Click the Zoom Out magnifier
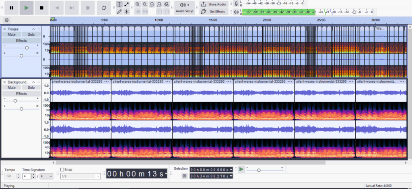The image size is (412, 189). tap(145, 4)
